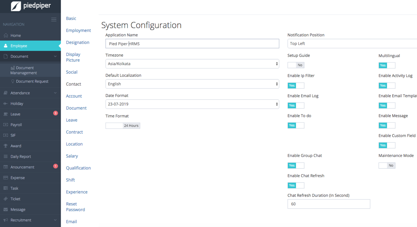Switch the Time Format 24 Hours slider

[x=123, y=126]
